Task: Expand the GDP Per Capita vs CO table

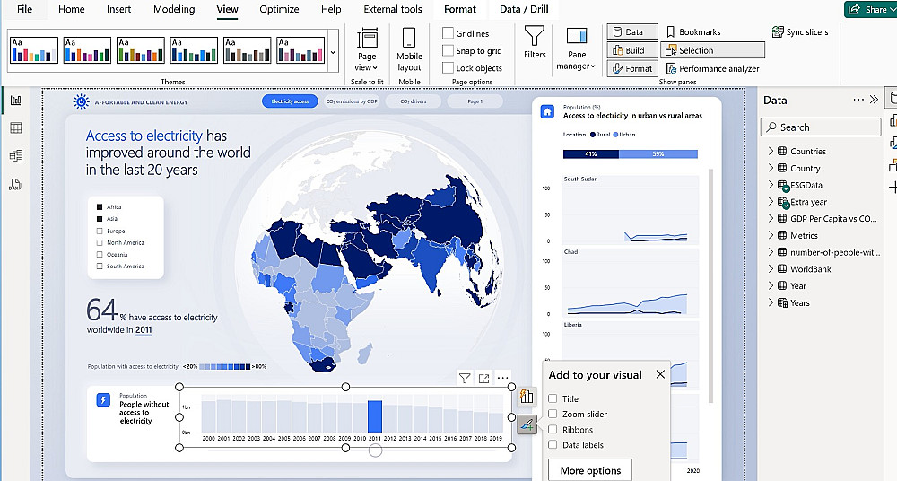Action: point(771,218)
